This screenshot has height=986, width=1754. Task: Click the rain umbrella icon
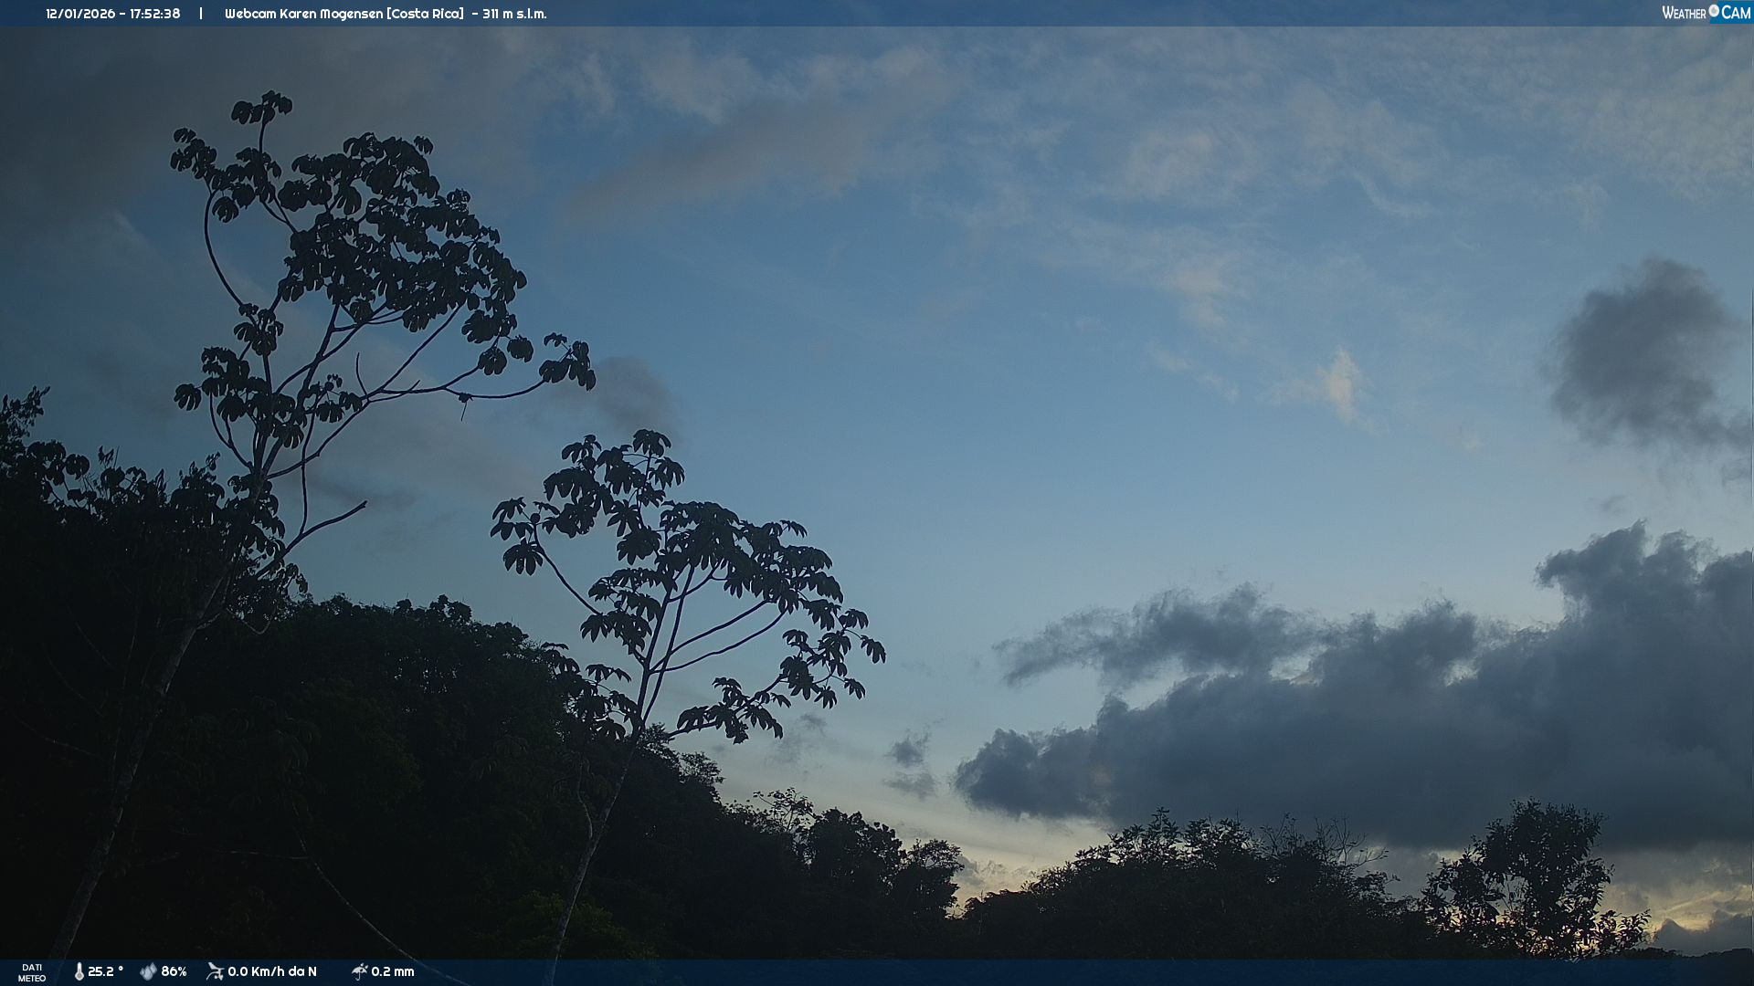click(x=359, y=971)
